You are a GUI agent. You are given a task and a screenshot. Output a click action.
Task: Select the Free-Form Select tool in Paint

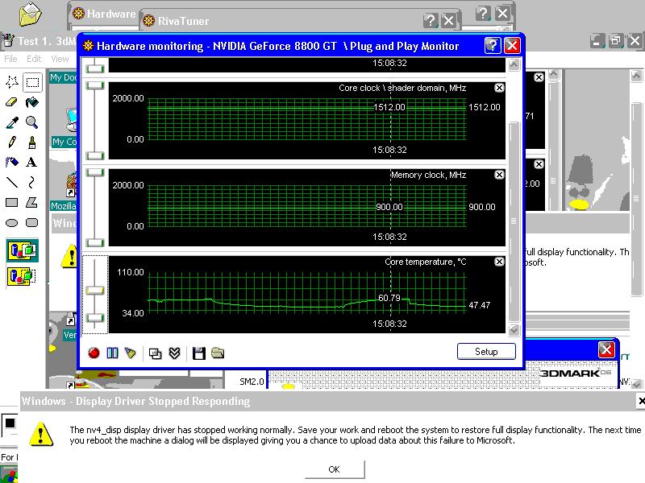tap(12, 82)
